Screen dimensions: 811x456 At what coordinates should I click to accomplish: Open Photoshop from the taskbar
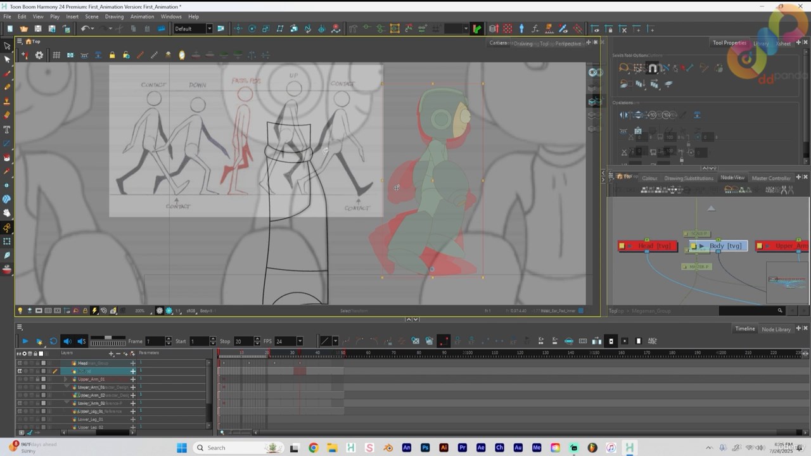click(425, 448)
